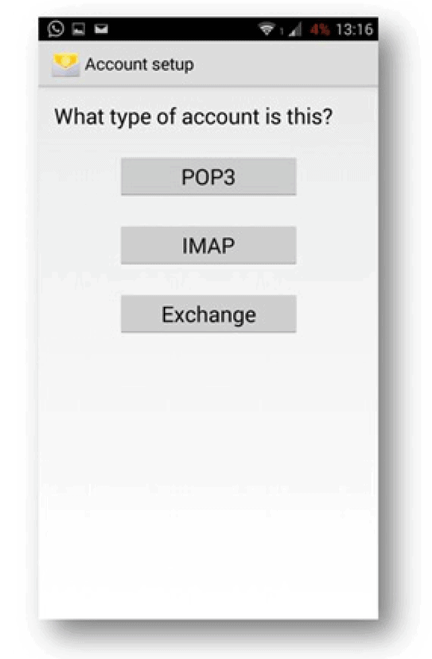Tap empty title bar area right of title
This screenshot has width=432, height=659.
290,65
